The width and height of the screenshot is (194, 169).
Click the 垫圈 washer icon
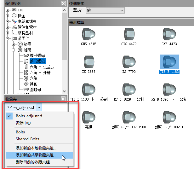tap(20, 44)
